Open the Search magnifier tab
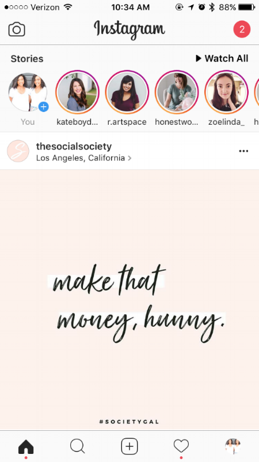259x462 pixels. tap(78, 446)
